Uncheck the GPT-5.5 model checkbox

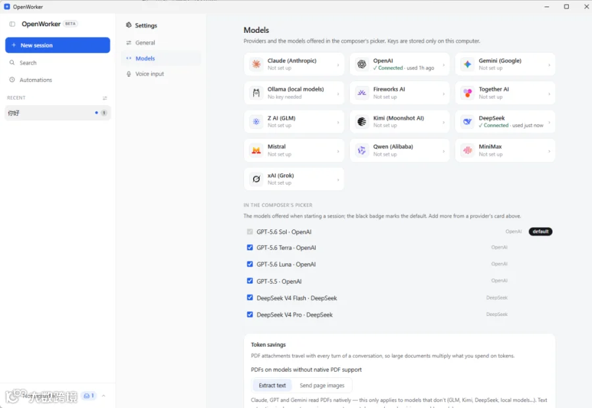(249, 281)
